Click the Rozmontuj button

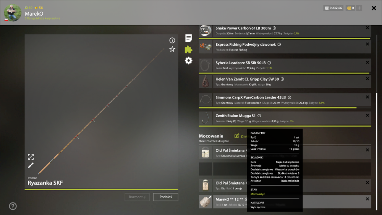coord(137,197)
